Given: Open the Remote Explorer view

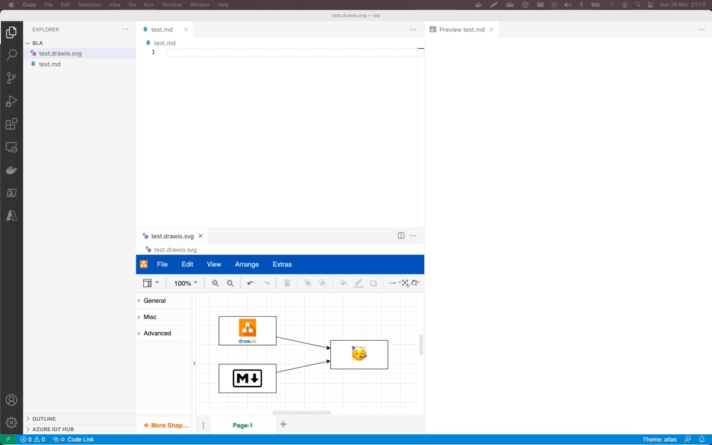Looking at the screenshot, I should pos(11,147).
